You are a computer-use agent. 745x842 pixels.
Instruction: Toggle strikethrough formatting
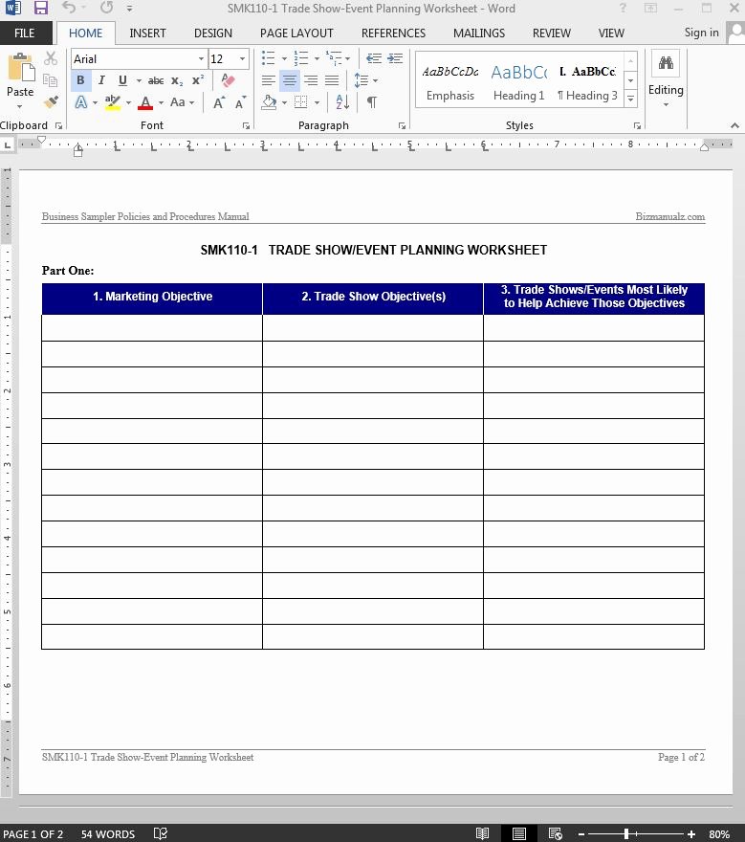point(156,80)
